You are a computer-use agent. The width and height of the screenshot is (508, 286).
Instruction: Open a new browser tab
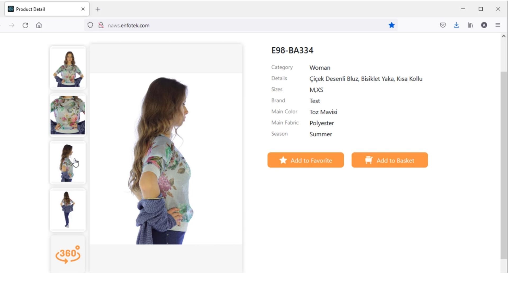click(x=98, y=9)
